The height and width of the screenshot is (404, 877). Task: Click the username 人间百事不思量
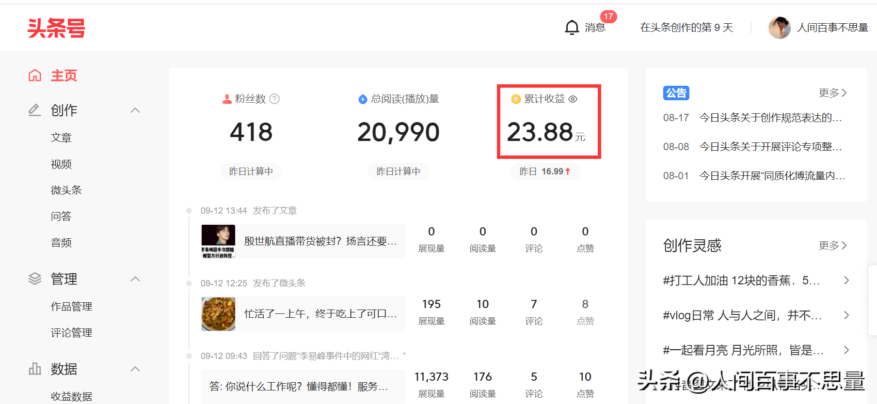coord(832,28)
